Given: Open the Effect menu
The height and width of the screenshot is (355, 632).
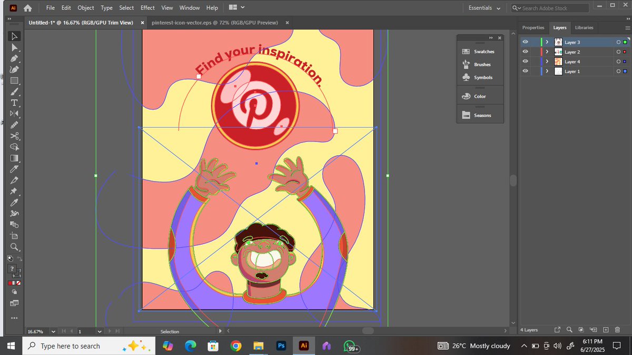Looking at the screenshot, I should click(147, 8).
